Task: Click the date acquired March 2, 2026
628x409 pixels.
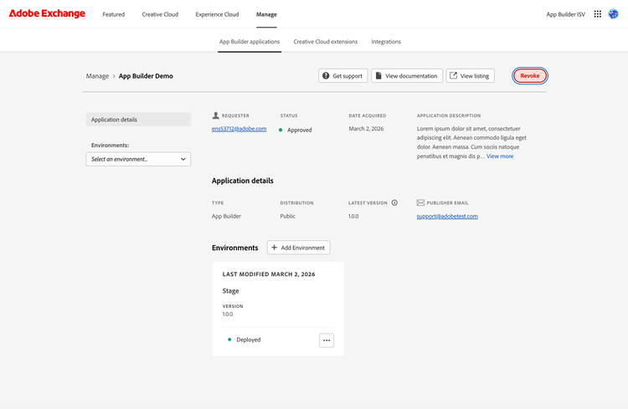Action: [366, 129]
